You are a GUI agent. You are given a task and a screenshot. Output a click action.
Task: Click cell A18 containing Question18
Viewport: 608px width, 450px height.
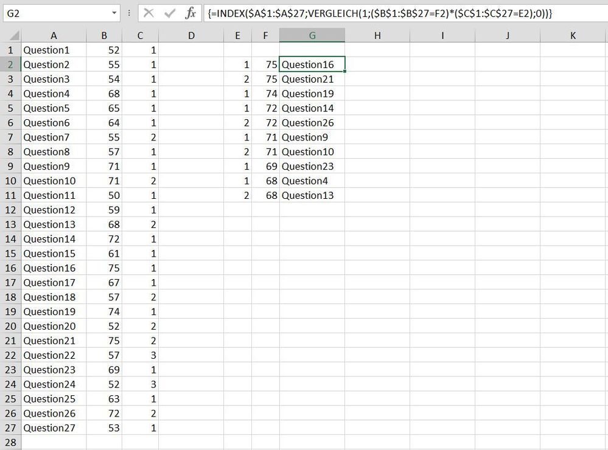click(54, 297)
